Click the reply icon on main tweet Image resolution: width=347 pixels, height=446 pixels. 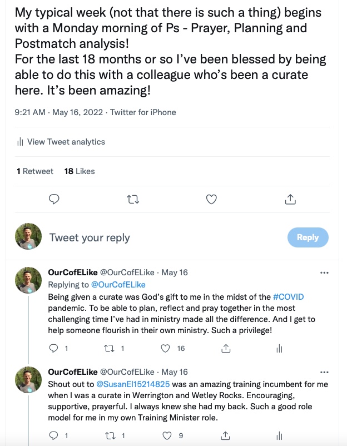54,199
